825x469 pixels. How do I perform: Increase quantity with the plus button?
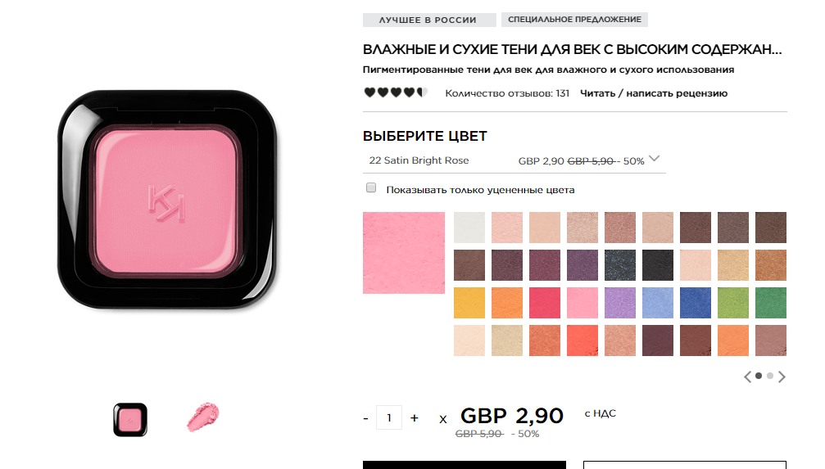click(x=415, y=418)
